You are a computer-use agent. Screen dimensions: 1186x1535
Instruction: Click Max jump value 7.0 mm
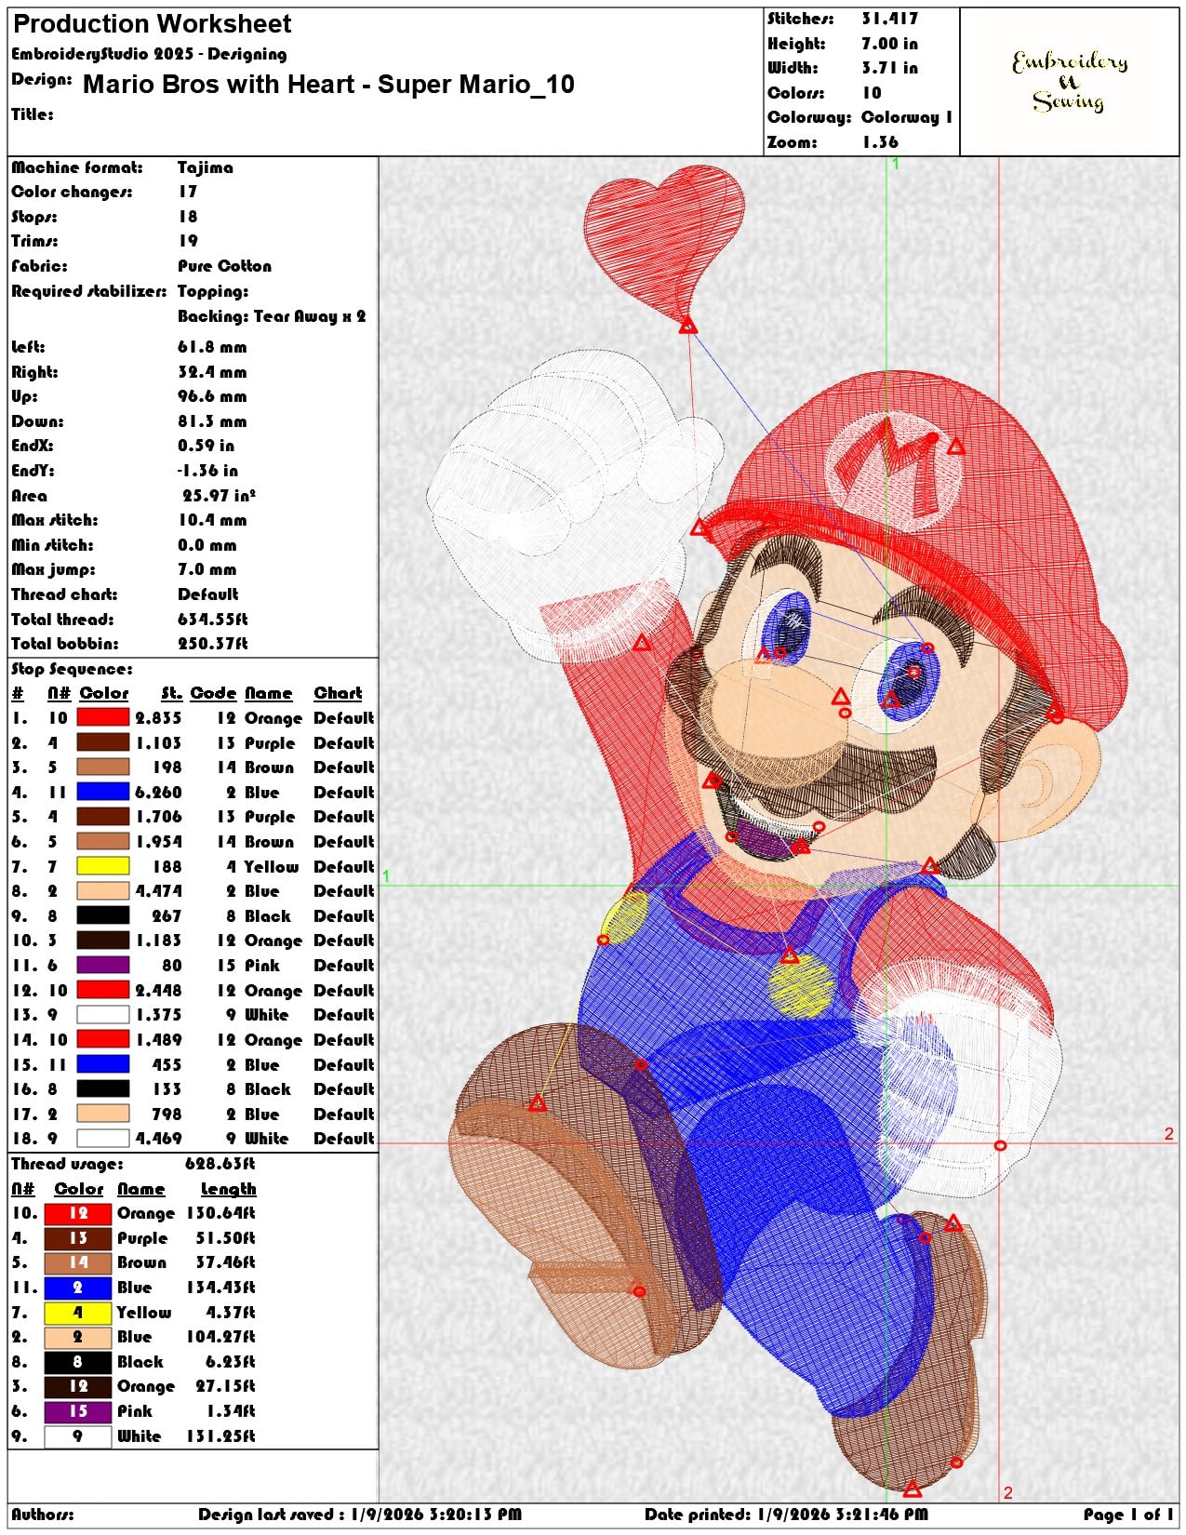[207, 569]
